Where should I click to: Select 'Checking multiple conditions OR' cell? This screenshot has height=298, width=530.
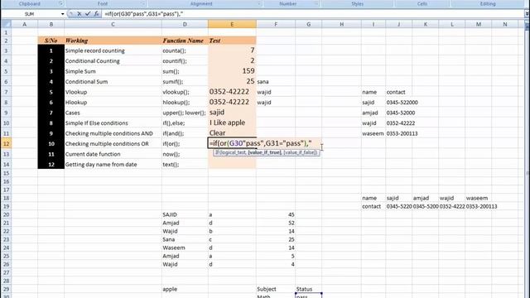113,143
